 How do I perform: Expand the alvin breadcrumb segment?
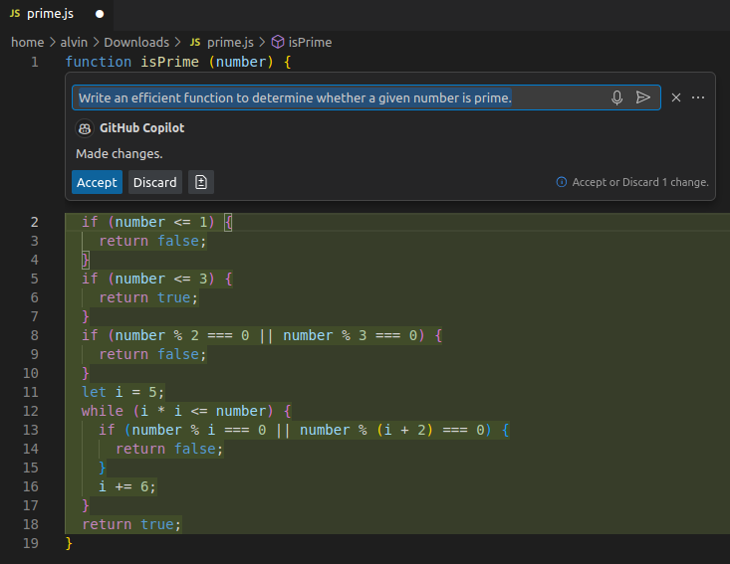coord(76,43)
